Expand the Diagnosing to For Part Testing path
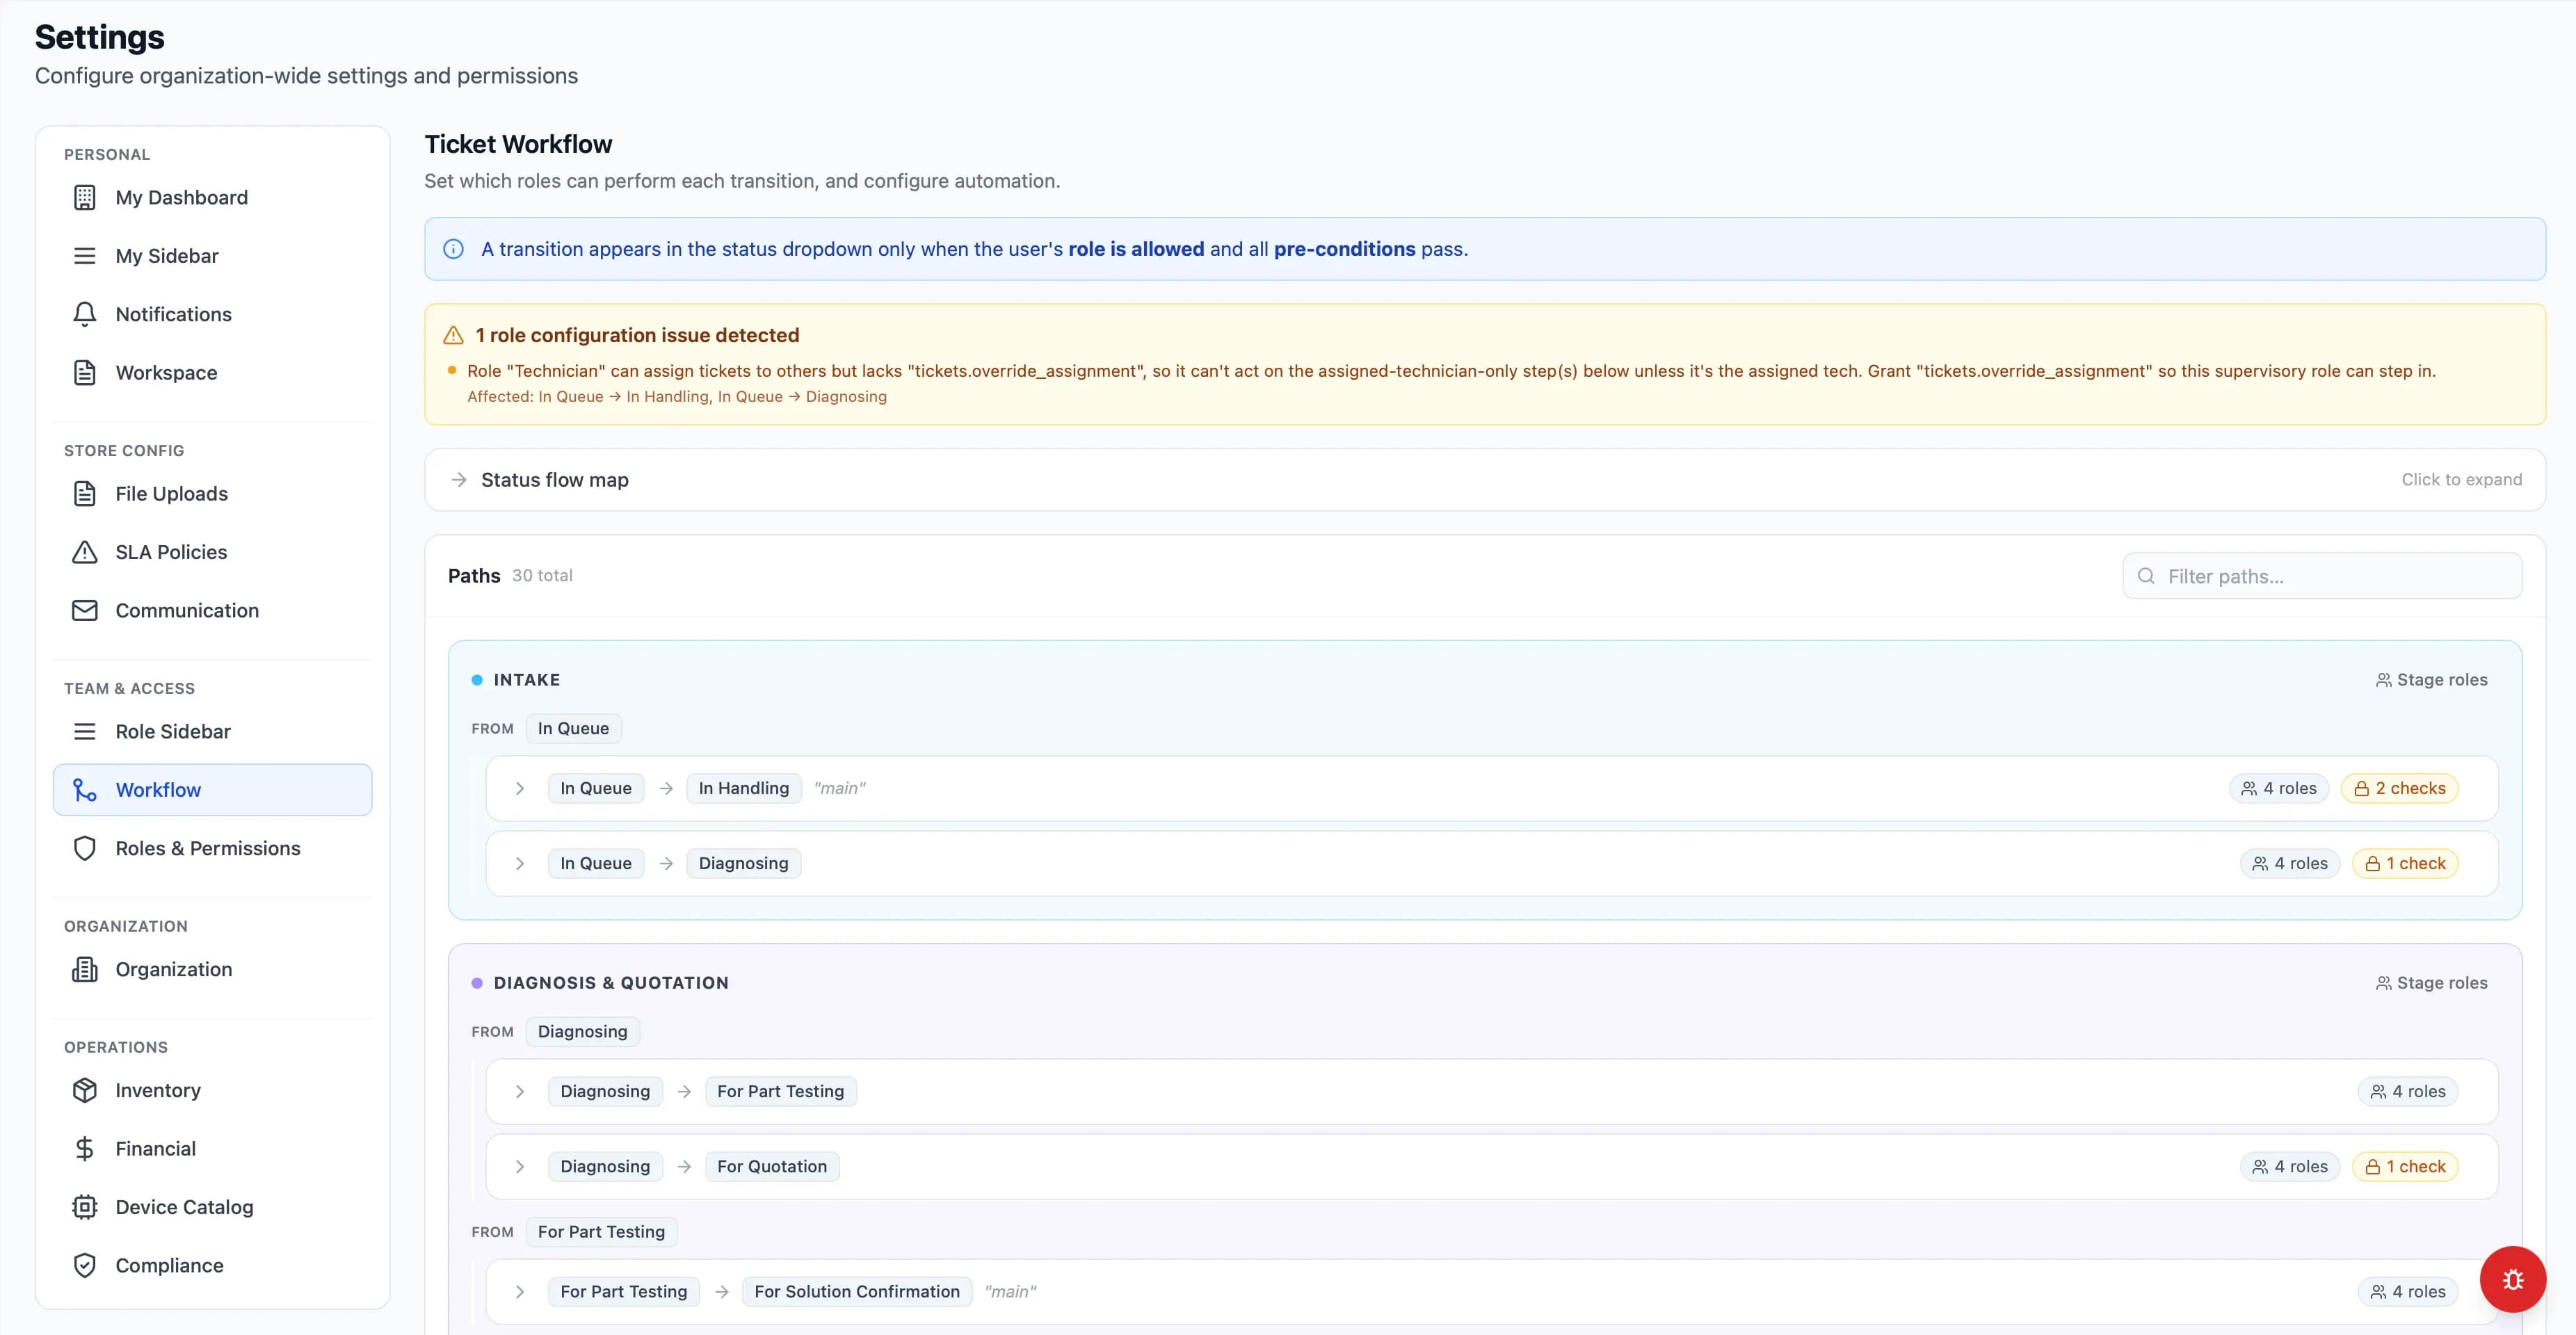 [519, 1092]
